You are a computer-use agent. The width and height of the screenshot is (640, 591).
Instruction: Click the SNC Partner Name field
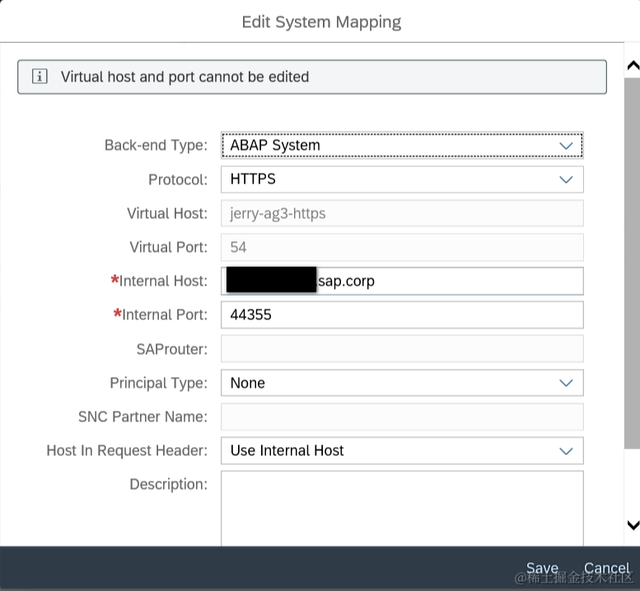(402, 416)
